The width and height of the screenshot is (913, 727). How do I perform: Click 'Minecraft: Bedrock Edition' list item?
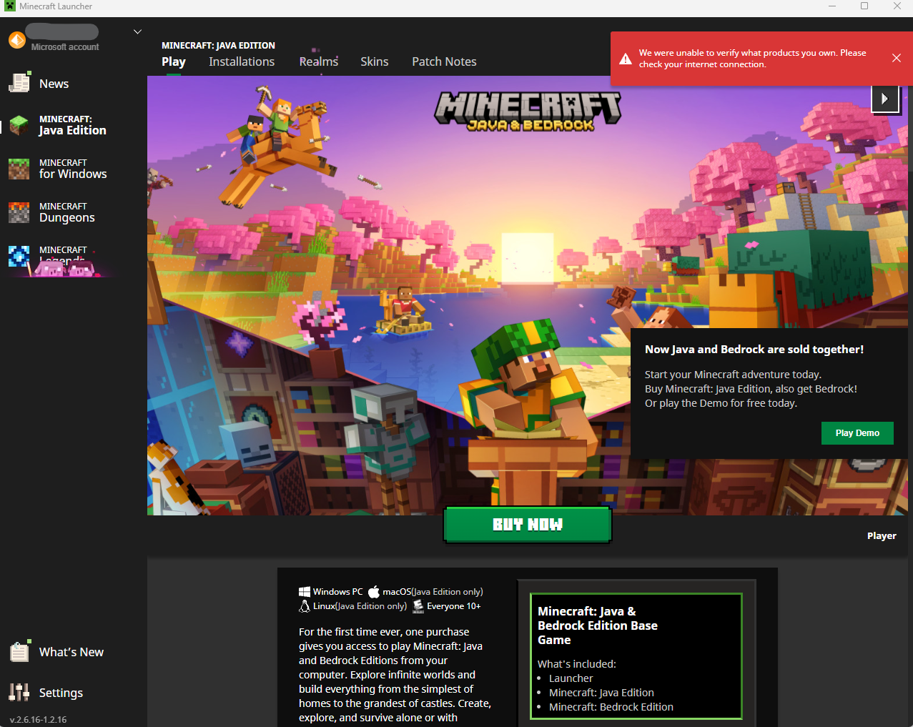pos(611,707)
